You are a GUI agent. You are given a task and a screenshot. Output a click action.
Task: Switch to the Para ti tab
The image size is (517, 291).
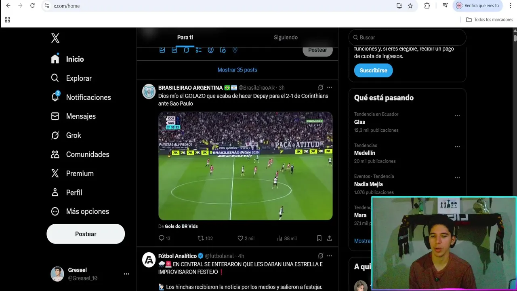point(185,37)
